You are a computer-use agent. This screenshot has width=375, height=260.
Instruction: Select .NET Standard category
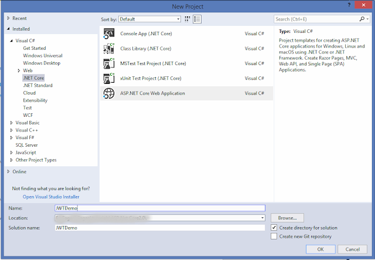pyautogui.click(x=37, y=85)
